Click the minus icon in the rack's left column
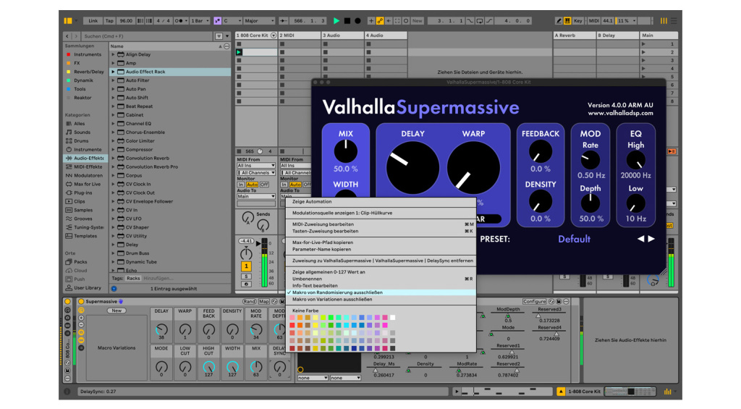This screenshot has width=741, height=409. pyautogui.click(x=81, y=325)
